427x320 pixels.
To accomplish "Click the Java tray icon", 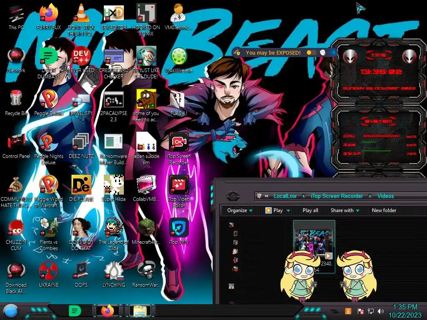I will click(348, 311).
